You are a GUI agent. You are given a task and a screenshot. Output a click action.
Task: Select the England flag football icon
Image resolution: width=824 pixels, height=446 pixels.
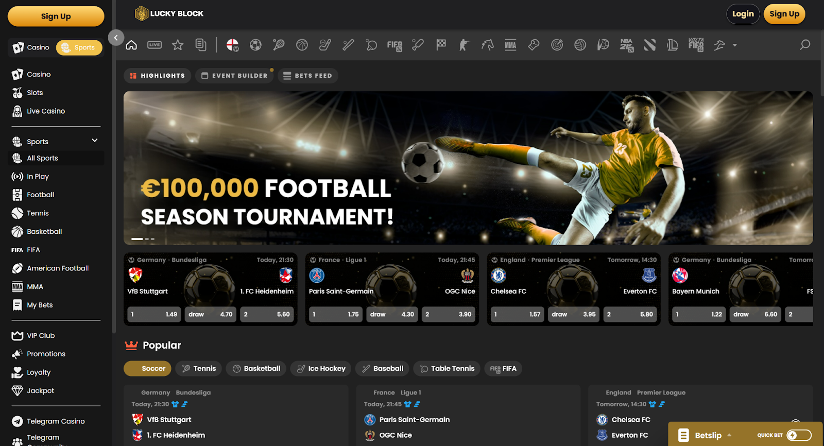pos(233,45)
